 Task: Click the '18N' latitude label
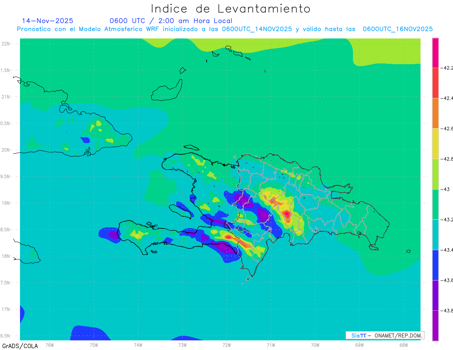tap(6, 256)
